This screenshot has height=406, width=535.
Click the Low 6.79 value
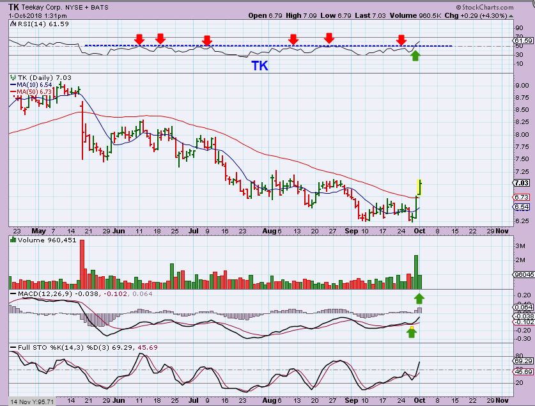coord(336,15)
